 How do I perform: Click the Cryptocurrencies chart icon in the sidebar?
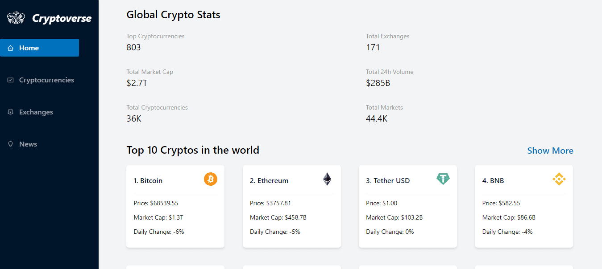(x=11, y=80)
